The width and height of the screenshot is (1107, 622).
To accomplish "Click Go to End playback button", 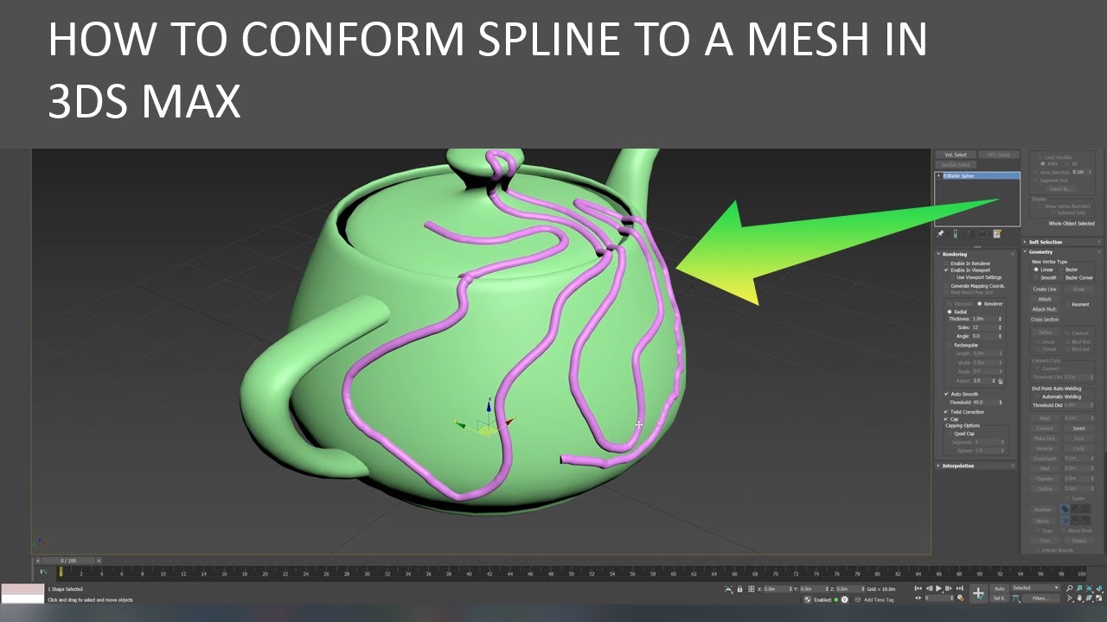I will click(x=959, y=588).
